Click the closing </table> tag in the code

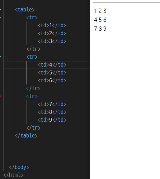26,136
